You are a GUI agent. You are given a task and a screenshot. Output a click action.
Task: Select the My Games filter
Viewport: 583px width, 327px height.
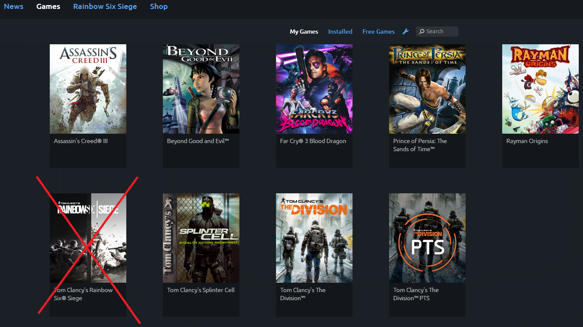(x=304, y=32)
